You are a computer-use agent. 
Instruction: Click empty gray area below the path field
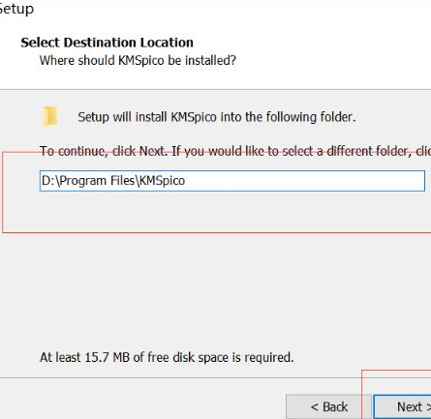213,274
